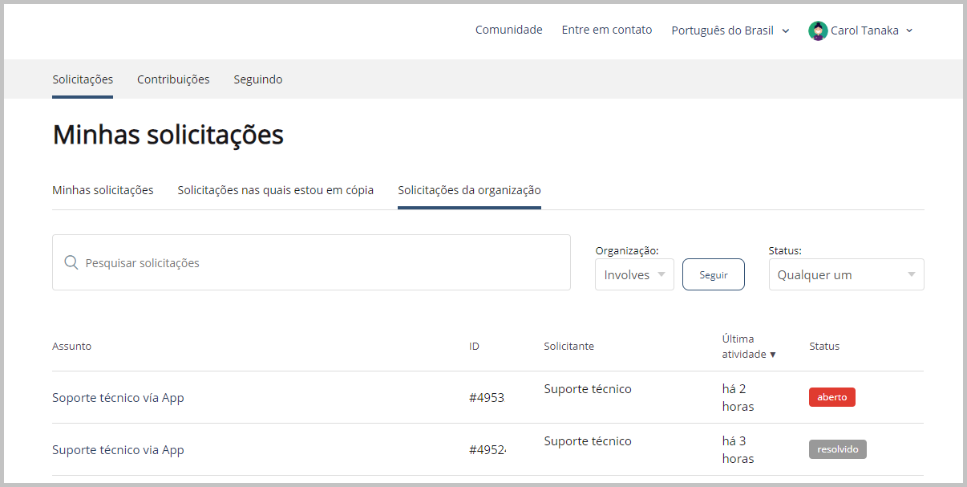Open the Suporte técnico via App request

pyautogui.click(x=118, y=450)
